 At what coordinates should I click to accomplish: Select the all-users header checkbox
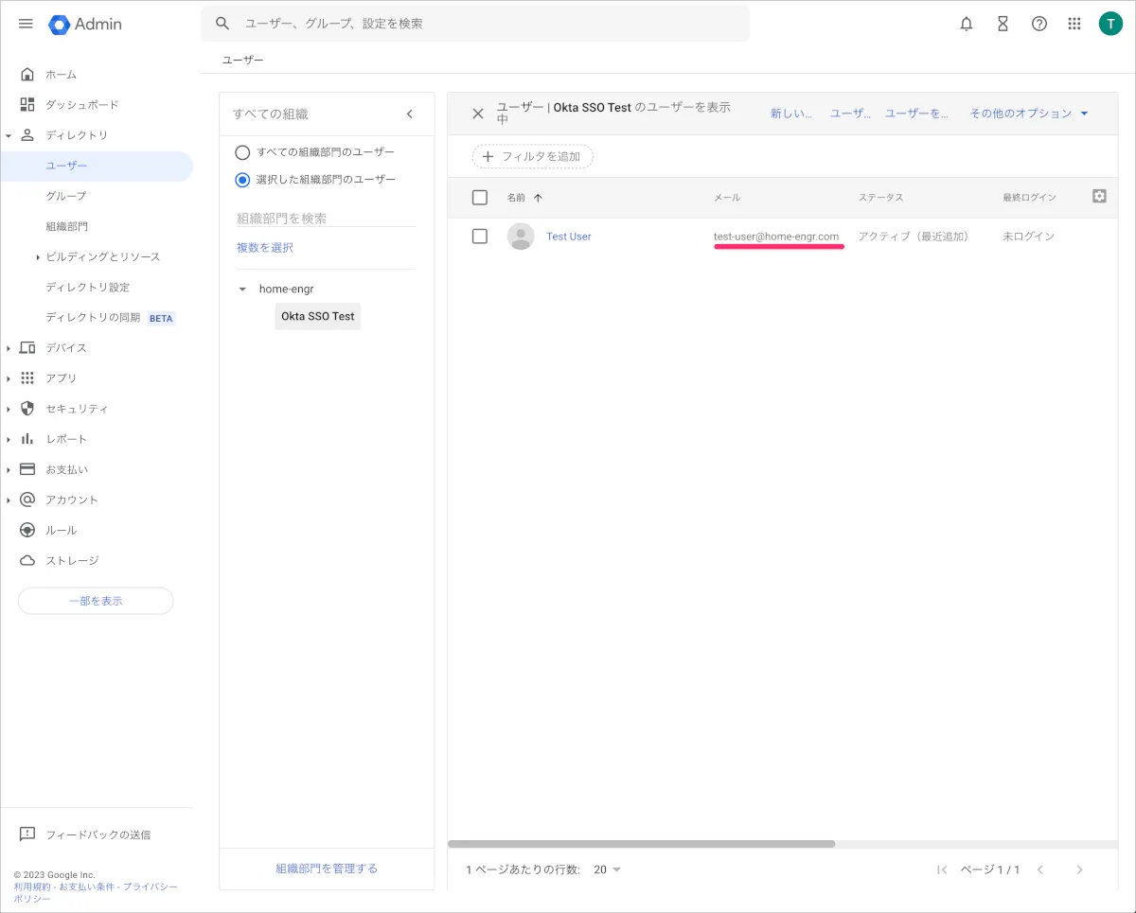(x=480, y=198)
